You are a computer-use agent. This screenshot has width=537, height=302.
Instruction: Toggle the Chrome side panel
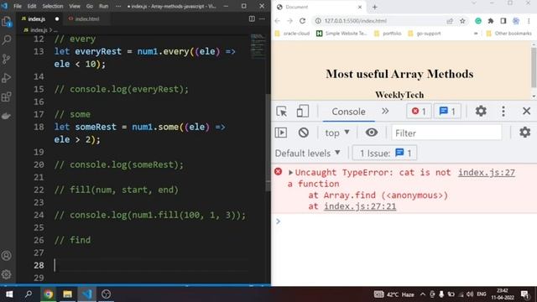[x=503, y=21]
